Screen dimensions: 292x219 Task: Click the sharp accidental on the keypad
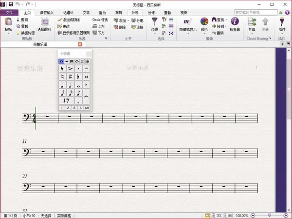(70, 77)
